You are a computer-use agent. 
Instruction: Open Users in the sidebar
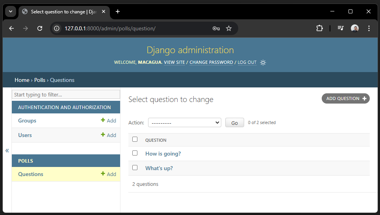(25, 135)
